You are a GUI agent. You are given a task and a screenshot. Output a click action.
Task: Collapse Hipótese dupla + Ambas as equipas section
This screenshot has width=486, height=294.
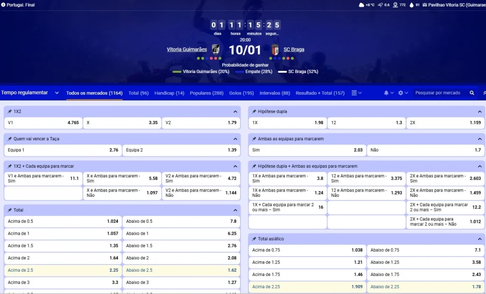(479, 166)
